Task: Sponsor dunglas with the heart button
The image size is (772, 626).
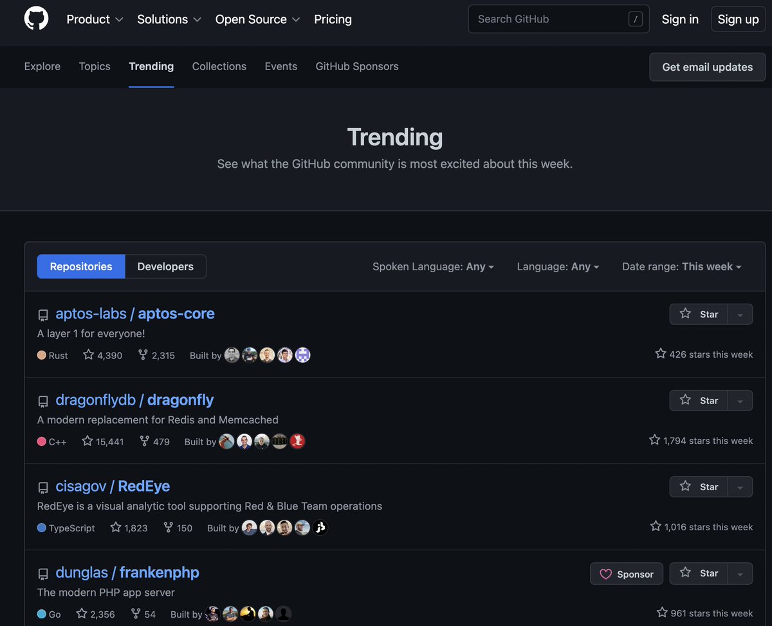Action: 627,574
